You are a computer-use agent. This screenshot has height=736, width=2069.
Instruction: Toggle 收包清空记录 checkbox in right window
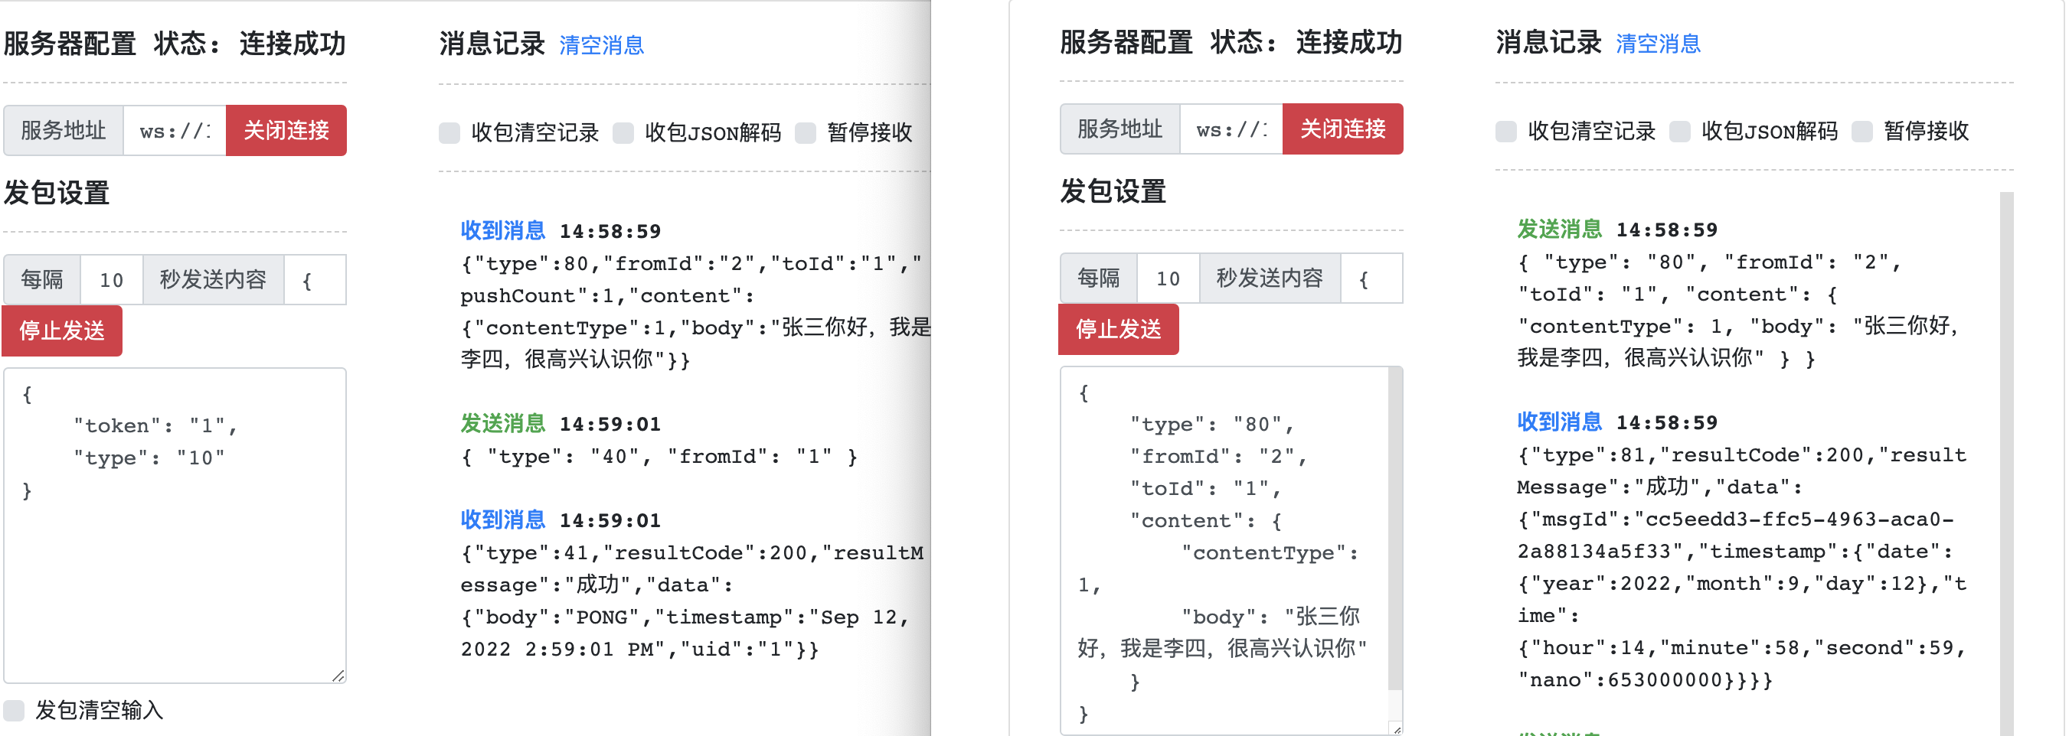[1506, 131]
